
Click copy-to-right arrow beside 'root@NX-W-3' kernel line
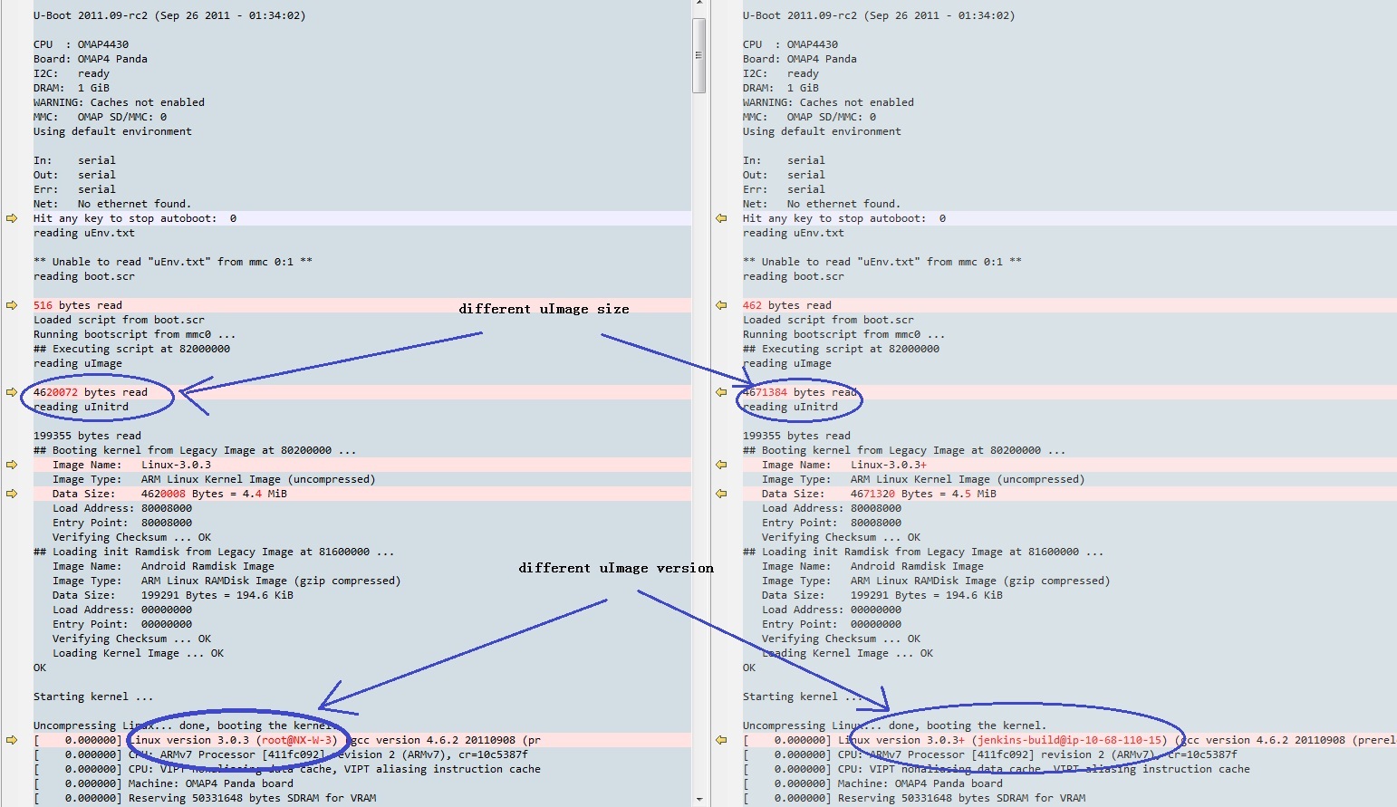[12, 740]
